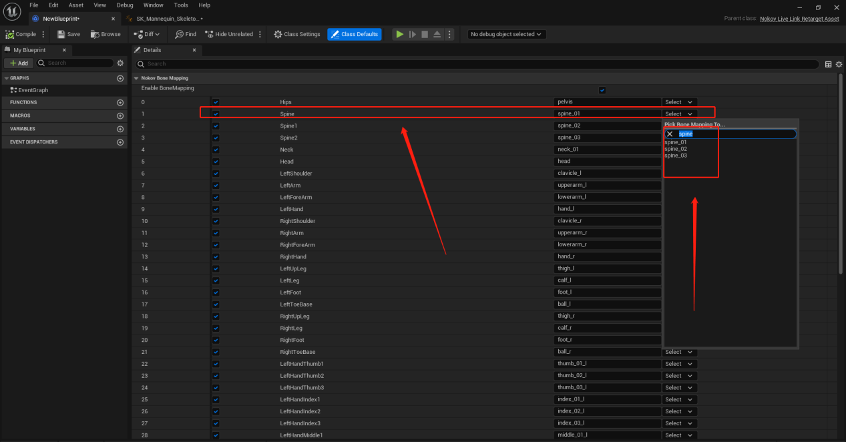The image size is (846, 442).
Task: Click the Stop simulation icon
Action: [x=425, y=34]
